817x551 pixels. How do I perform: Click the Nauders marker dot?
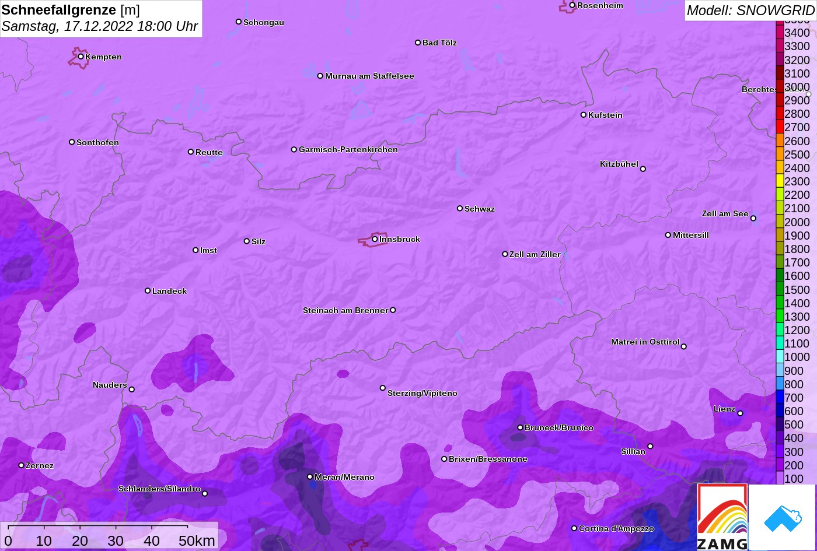coord(131,389)
